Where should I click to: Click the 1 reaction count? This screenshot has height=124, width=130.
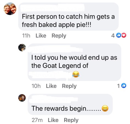tap(118, 86)
